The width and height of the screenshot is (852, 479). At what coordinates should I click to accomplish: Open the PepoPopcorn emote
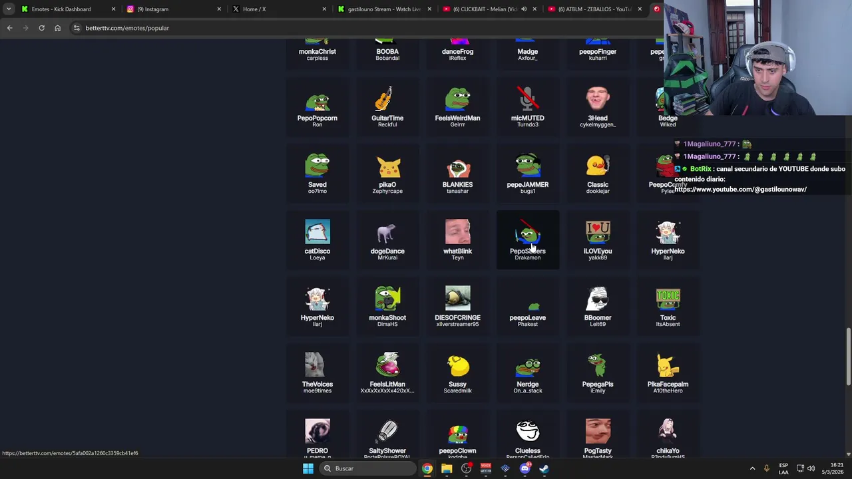coord(318,106)
